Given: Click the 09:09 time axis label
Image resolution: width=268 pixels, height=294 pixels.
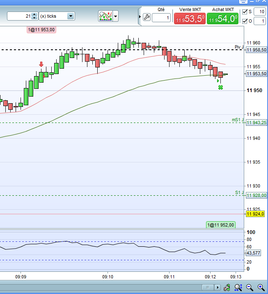Looking at the screenshot, I should point(21,277).
